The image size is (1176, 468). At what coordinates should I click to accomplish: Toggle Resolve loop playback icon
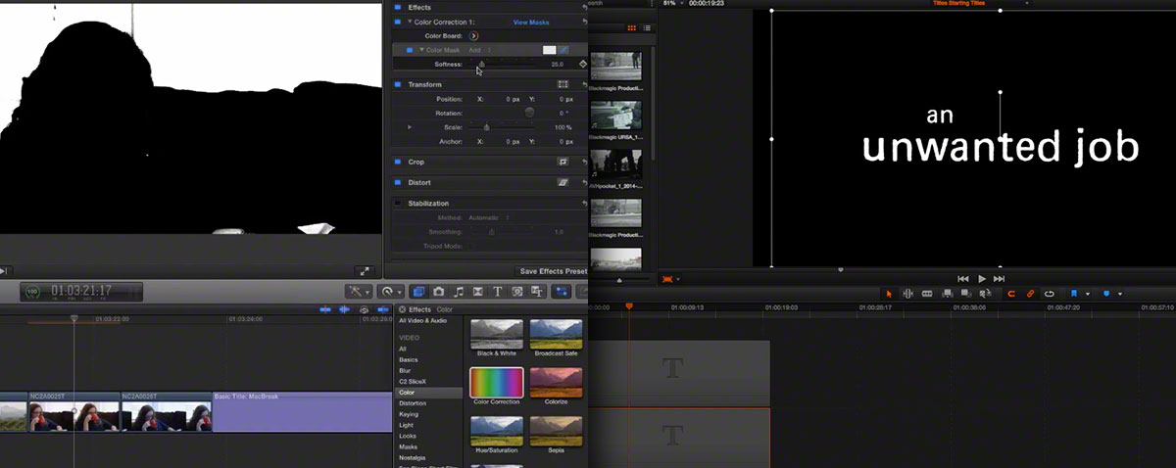(1050, 294)
